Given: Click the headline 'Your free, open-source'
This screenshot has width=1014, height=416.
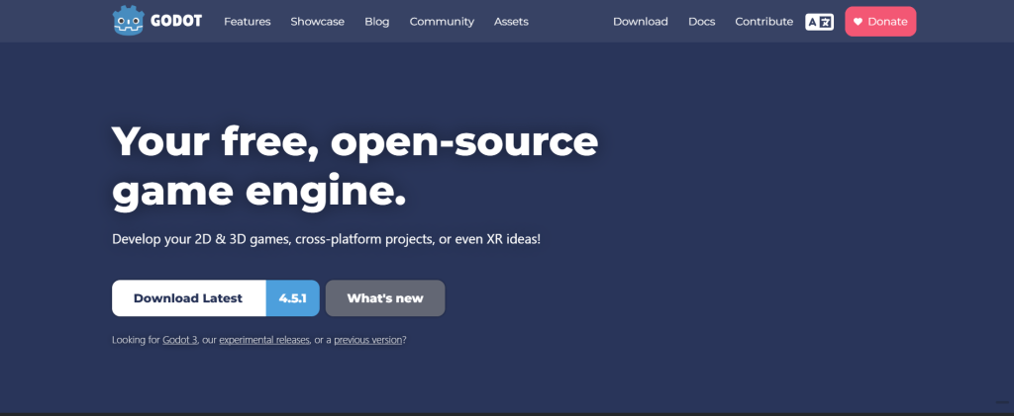Looking at the screenshot, I should [x=355, y=141].
